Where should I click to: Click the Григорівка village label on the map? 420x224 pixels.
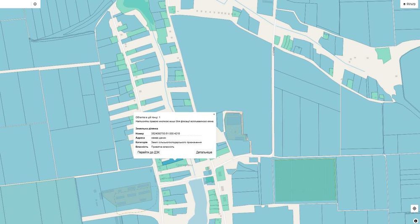(x=184, y=165)
